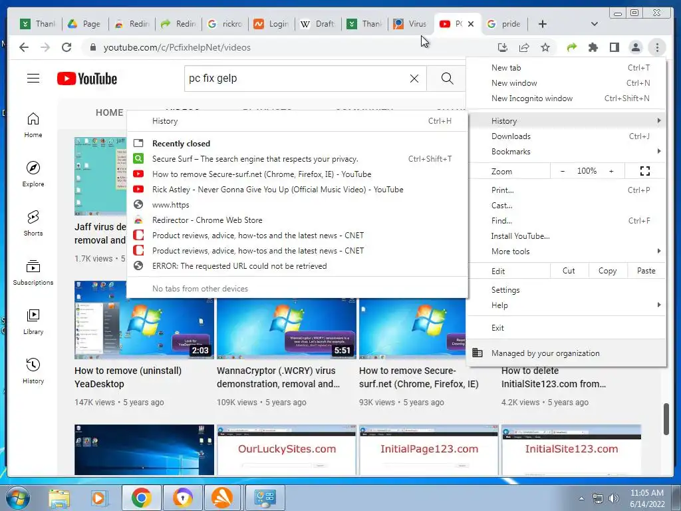
Task: Click Paste in the Edit row
Action: pos(646,271)
